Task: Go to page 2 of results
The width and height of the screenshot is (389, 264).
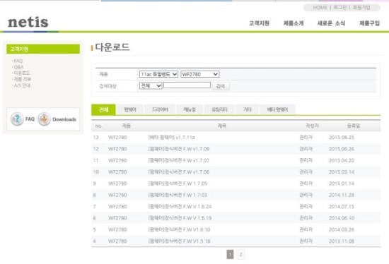Action: click(x=240, y=254)
